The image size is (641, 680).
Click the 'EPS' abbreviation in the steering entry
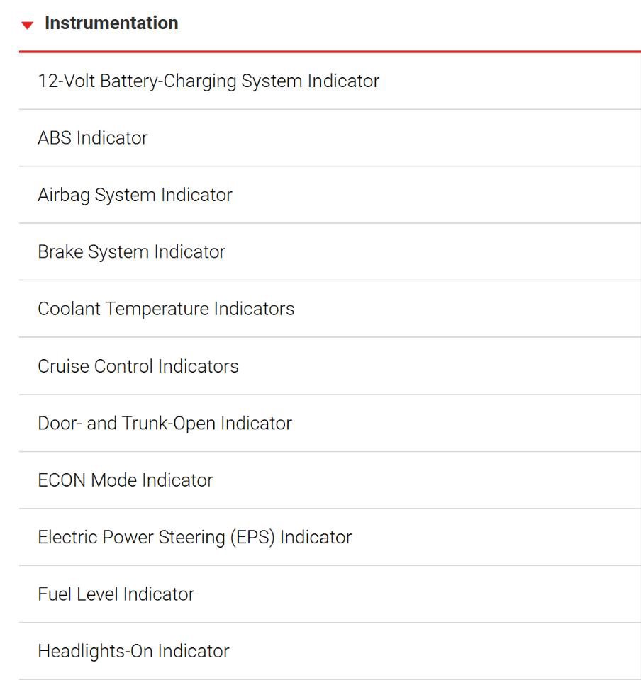pyautogui.click(x=252, y=538)
